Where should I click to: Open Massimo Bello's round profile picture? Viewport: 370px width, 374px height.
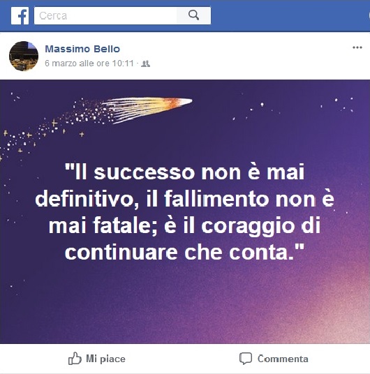coord(24,56)
